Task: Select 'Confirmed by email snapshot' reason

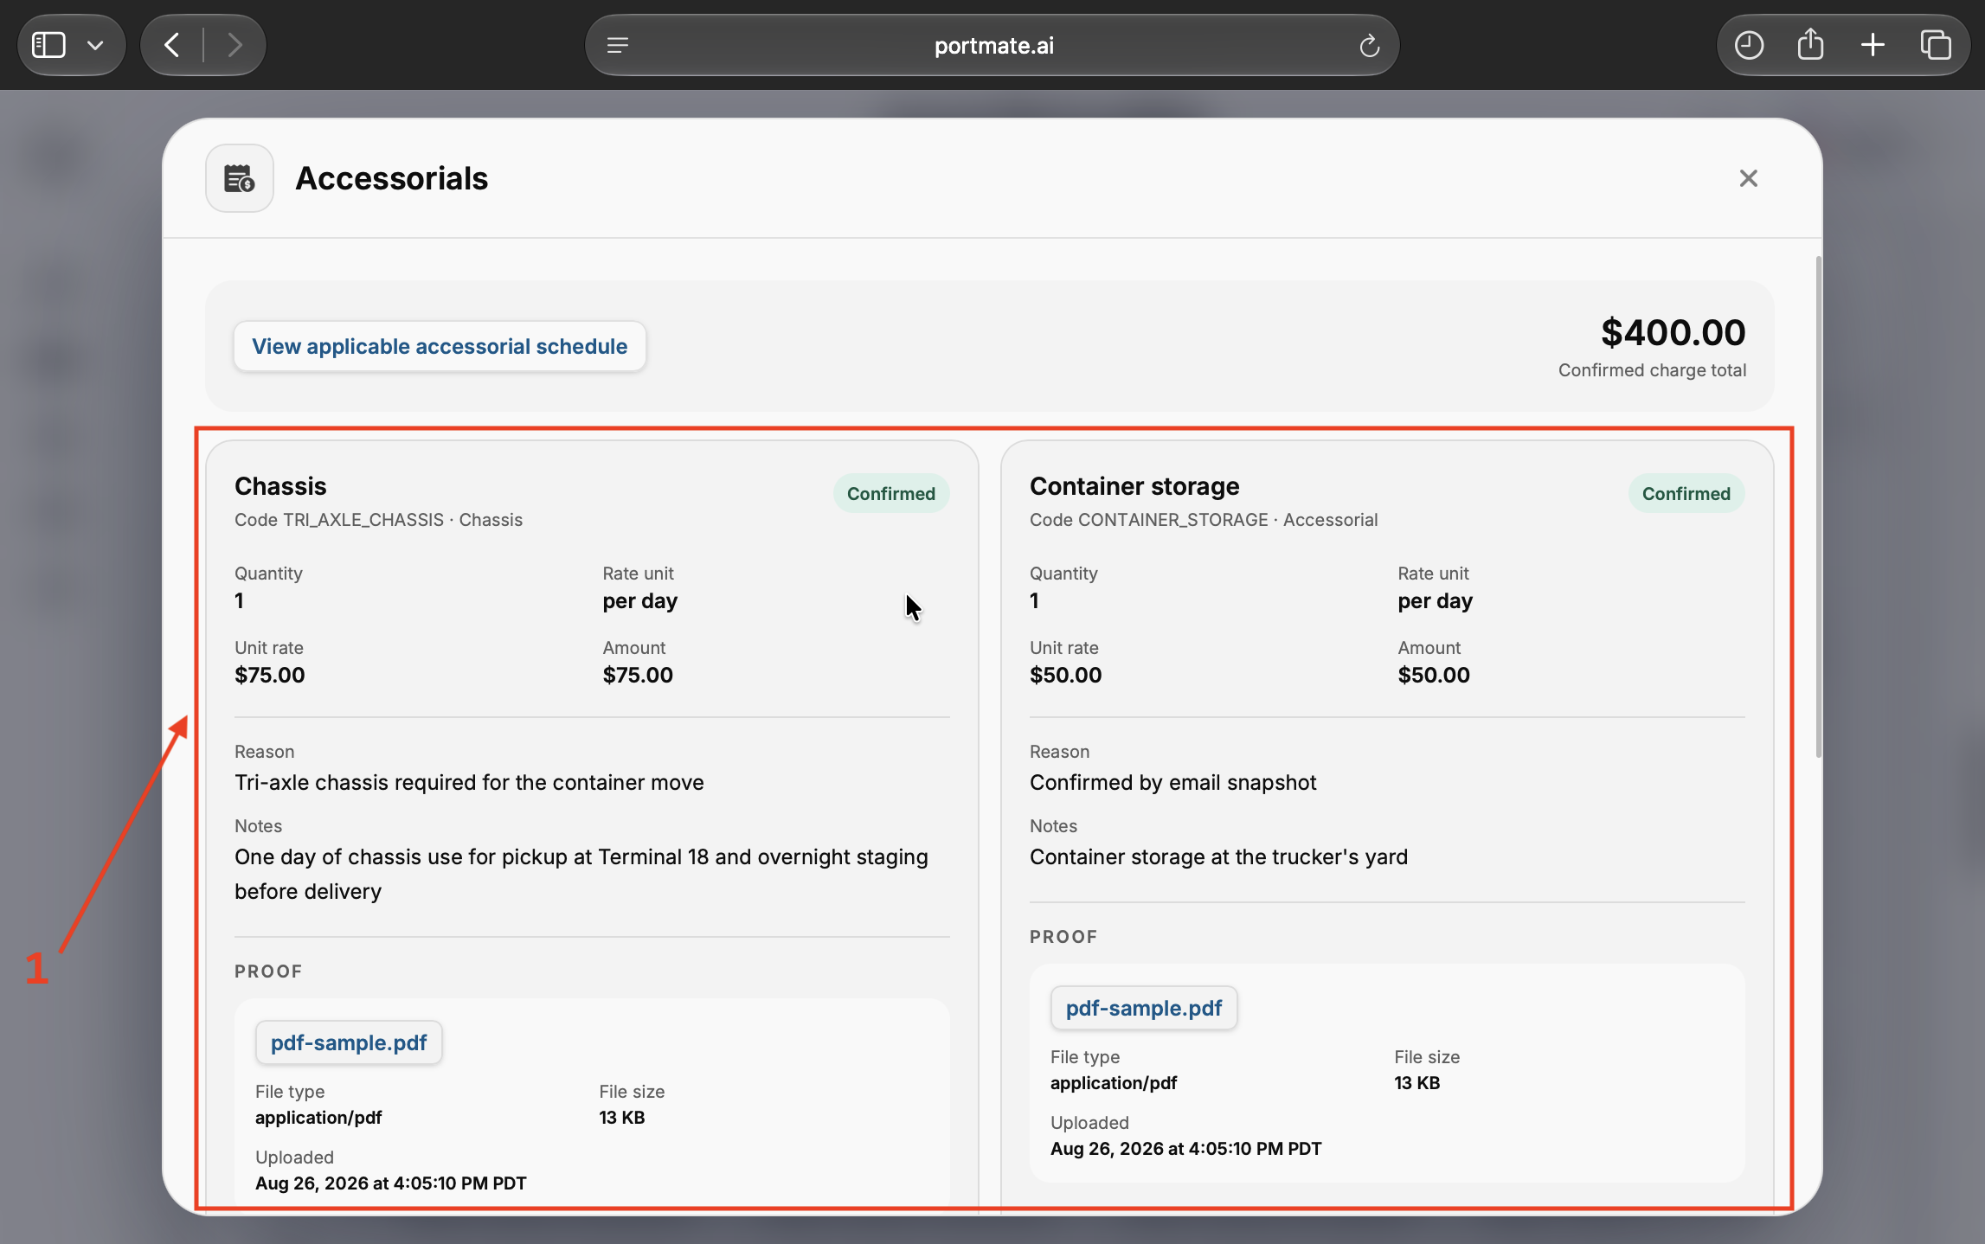Action: [x=1172, y=782]
